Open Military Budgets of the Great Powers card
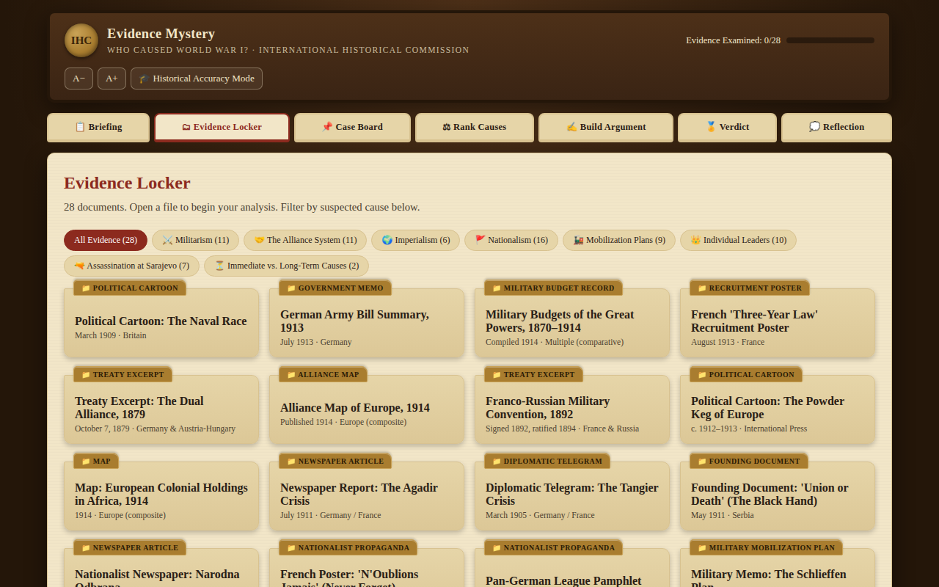Image resolution: width=939 pixels, height=587 pixels. pyautogui.click(x=572, y=323)
